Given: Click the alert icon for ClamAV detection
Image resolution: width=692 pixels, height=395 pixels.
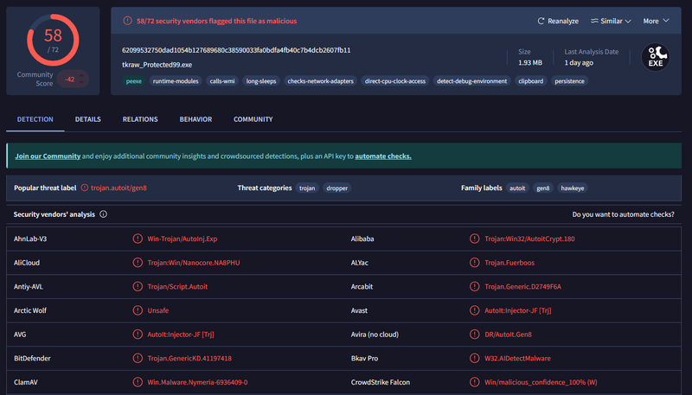Looking at the screenshot, I should click(138, 382).
